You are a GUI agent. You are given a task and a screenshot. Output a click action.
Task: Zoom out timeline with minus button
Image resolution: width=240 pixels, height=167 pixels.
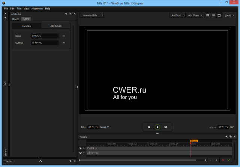(x=211, y=160)
